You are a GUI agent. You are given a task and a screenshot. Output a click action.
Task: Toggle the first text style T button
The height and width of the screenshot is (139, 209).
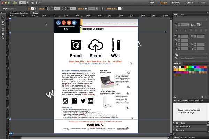point(176,31)
